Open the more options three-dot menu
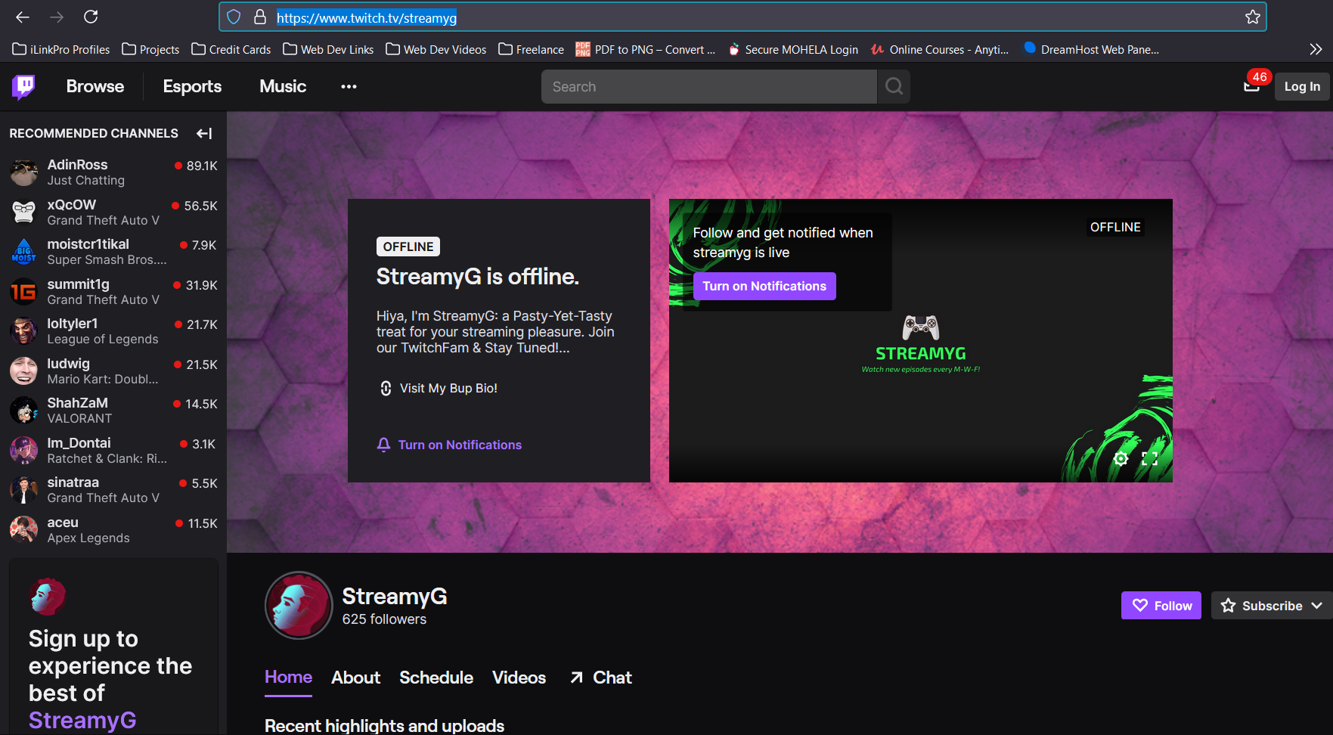 [349, 87]
